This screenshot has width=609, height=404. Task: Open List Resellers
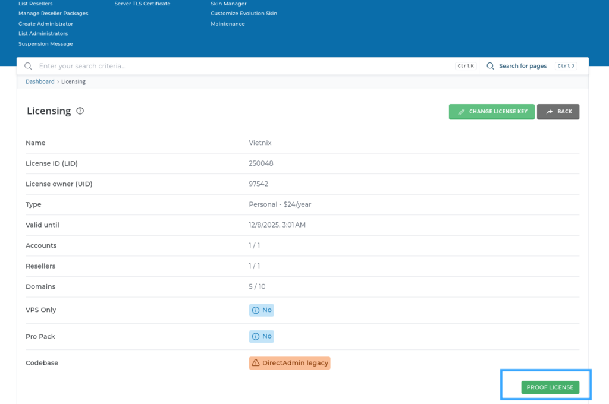click(x=36, y=3)
